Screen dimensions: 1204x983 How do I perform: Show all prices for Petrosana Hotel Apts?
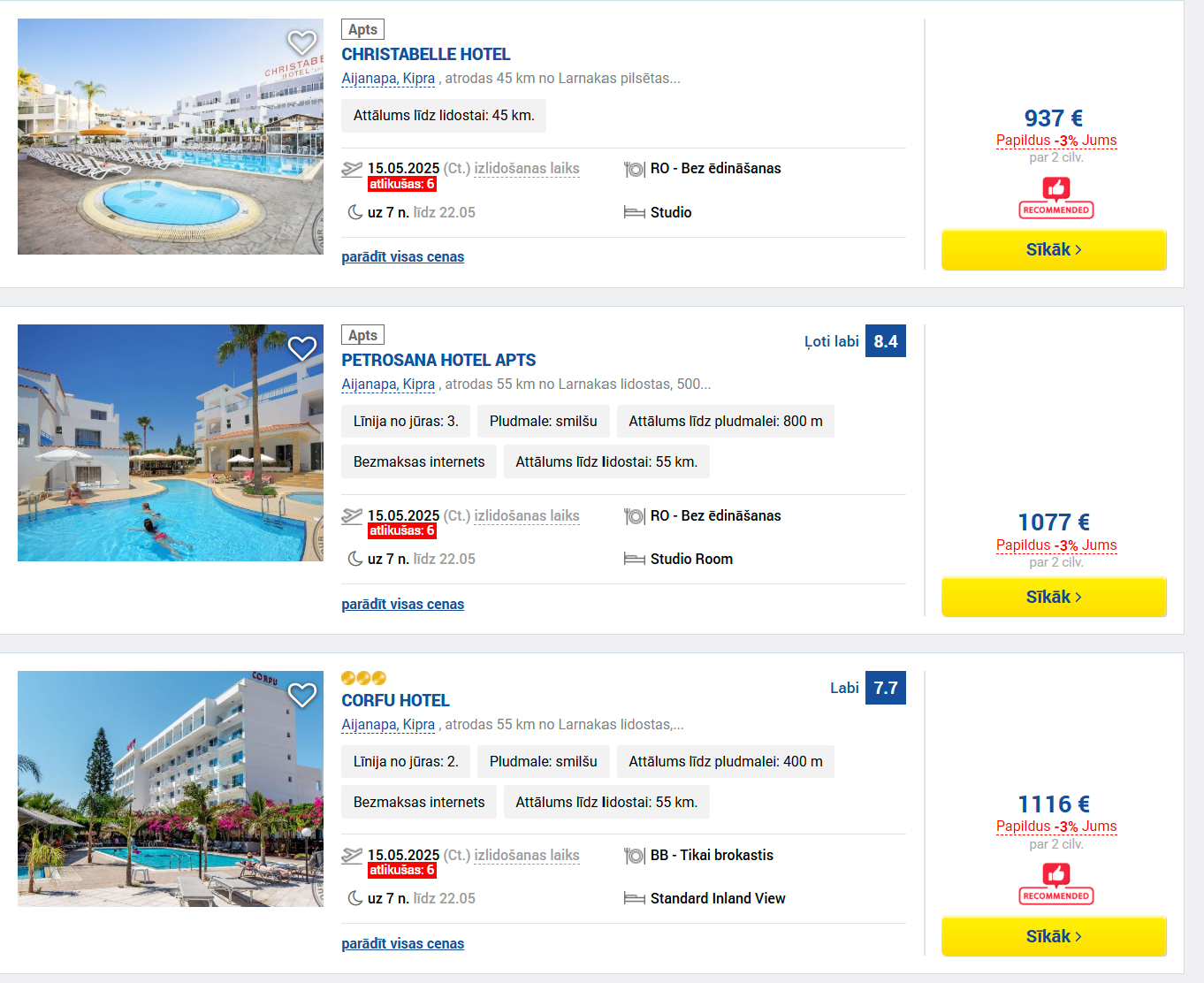403,604
